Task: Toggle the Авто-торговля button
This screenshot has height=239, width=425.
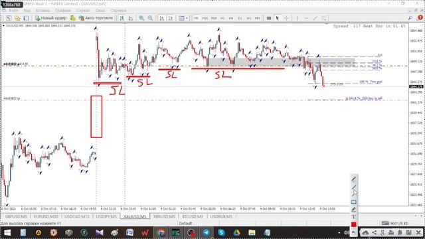Action: point(96,18)
